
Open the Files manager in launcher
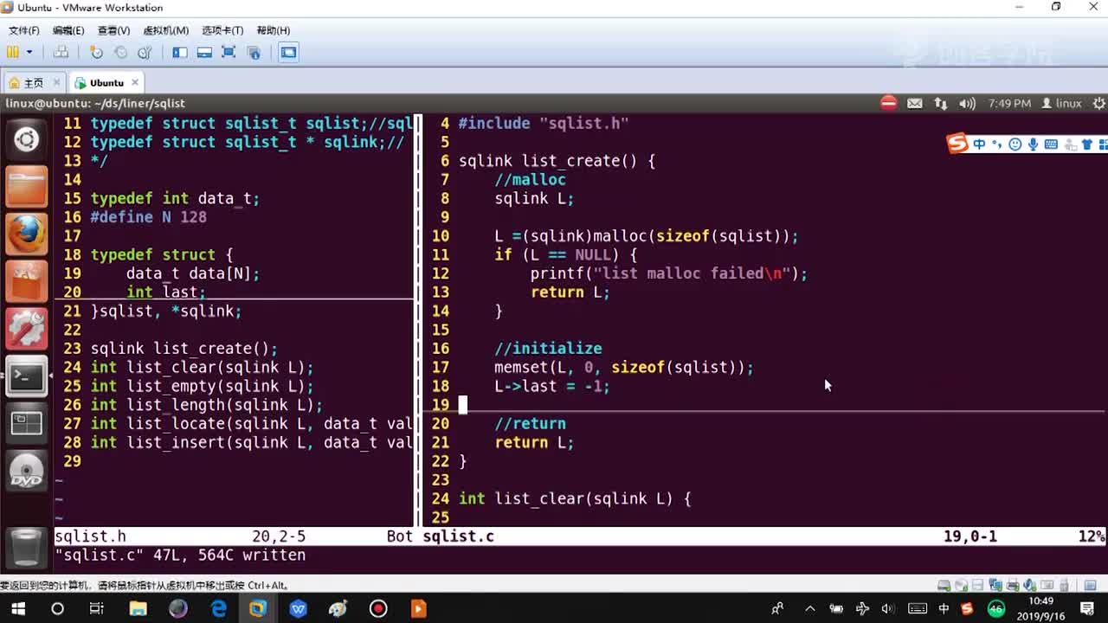27,185
